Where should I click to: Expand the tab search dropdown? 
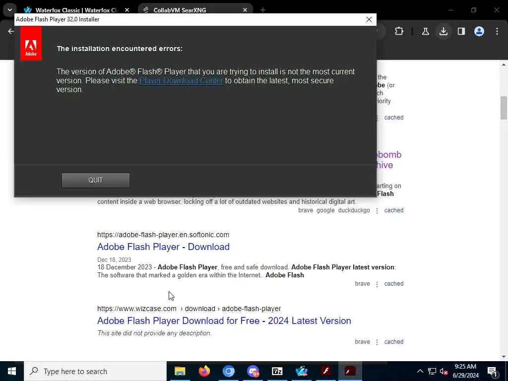point(10,10)
